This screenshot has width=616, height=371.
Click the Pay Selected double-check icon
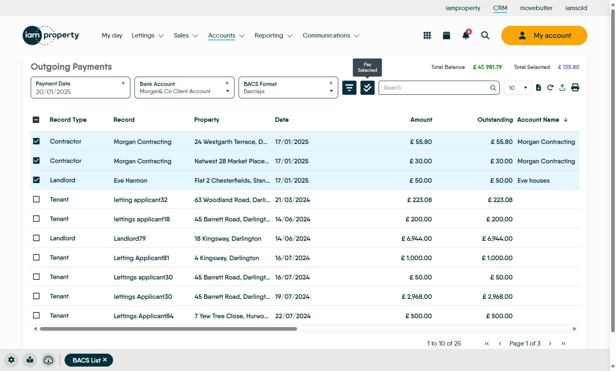(367, 88)
